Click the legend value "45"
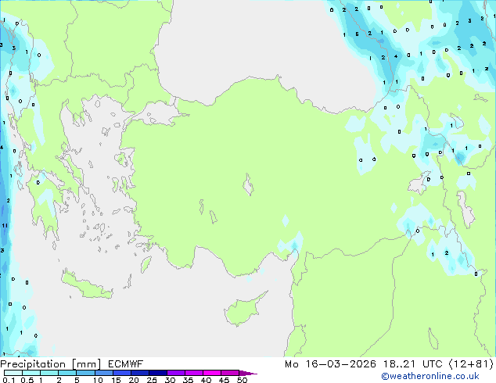 224,380
